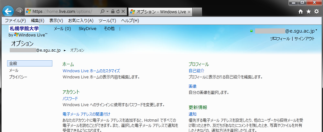Open the ヘルプ(H) menu
The height and width of the screenshot is (132, 323).
(130, 21)
